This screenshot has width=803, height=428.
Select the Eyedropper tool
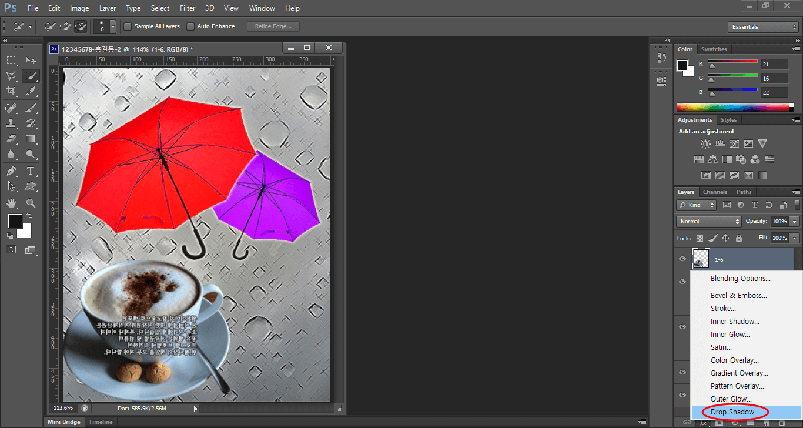click(x=31, y=91)
